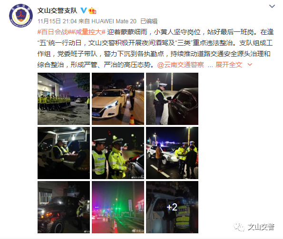Image resolution: width=283 pixels, height=239 pixels.
Task: Open photo of white car at checkpoint
Action: click(x=118, y=99)
